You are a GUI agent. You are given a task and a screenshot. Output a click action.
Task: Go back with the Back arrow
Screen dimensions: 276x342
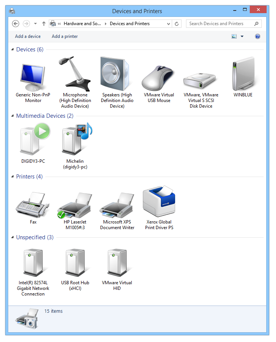(x=15, y=24)
